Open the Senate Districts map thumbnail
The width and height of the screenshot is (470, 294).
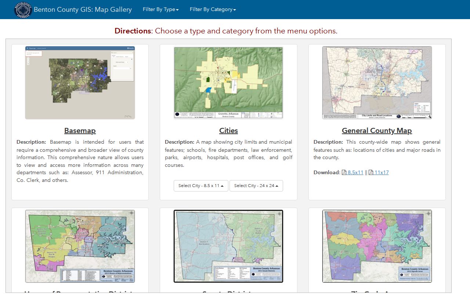coord(228,246)
